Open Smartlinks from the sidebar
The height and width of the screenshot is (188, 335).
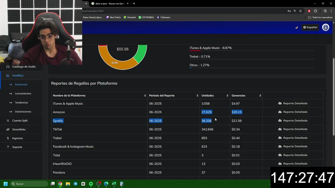pyautogui.click(x=19, y=130)
